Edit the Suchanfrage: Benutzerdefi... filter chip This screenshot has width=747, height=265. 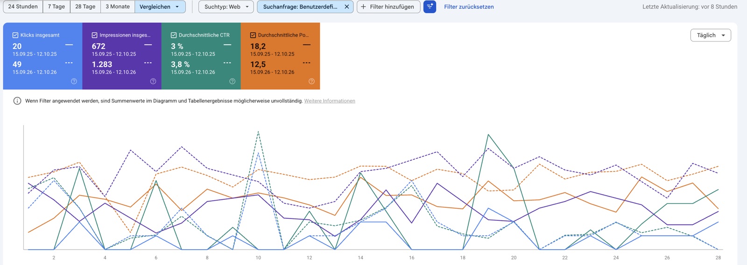pos(300,7)
